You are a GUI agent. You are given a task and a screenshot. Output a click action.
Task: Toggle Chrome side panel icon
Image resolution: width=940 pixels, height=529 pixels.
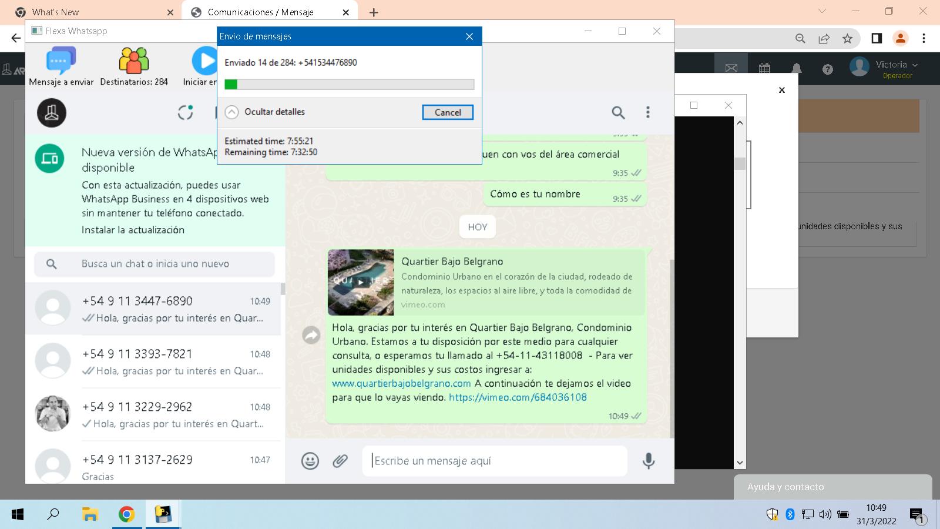pyautogui.click(x=876, y=38)
